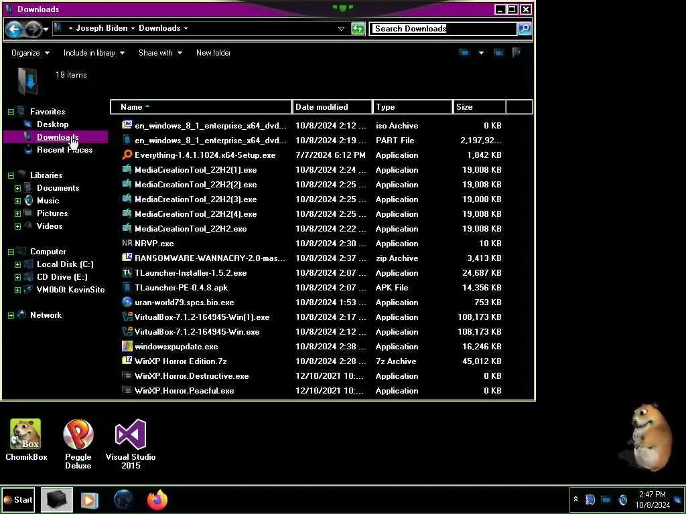686x514 pixels.
Task: Open the help icon in the toolbar
Action: pyautogui.click(x=517, y=53)
